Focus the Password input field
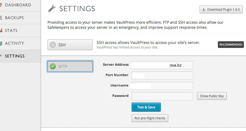This screenshot has width=246, height=131. click(x=162, y=96)
